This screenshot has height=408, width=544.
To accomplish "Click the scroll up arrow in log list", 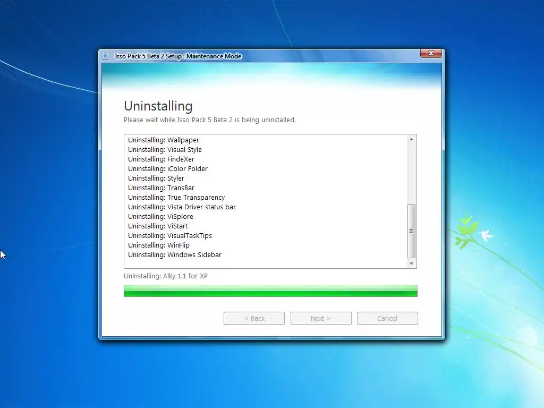I will 411,140.
